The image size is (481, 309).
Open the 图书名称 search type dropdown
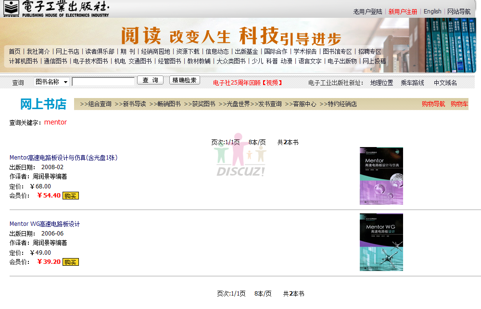click(x=51, y=82)
